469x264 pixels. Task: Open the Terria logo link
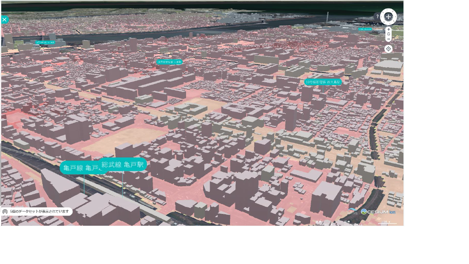353,211
